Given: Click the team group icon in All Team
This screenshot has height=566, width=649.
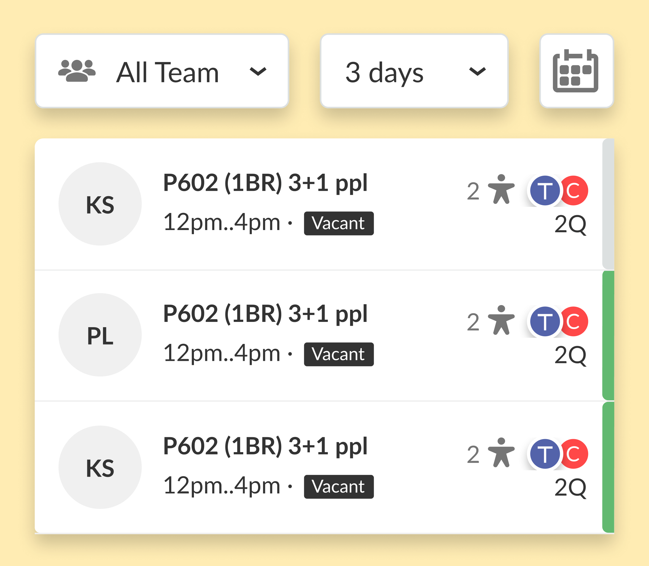Looking at the screenshot, I should (x=77, y=71).
